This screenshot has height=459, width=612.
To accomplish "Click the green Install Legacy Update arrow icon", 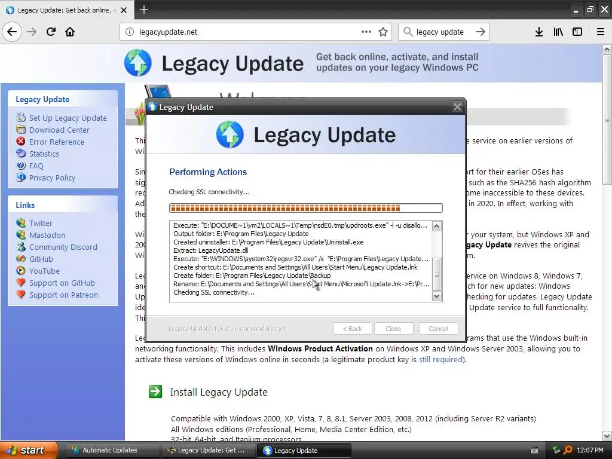I will [155, 391].
